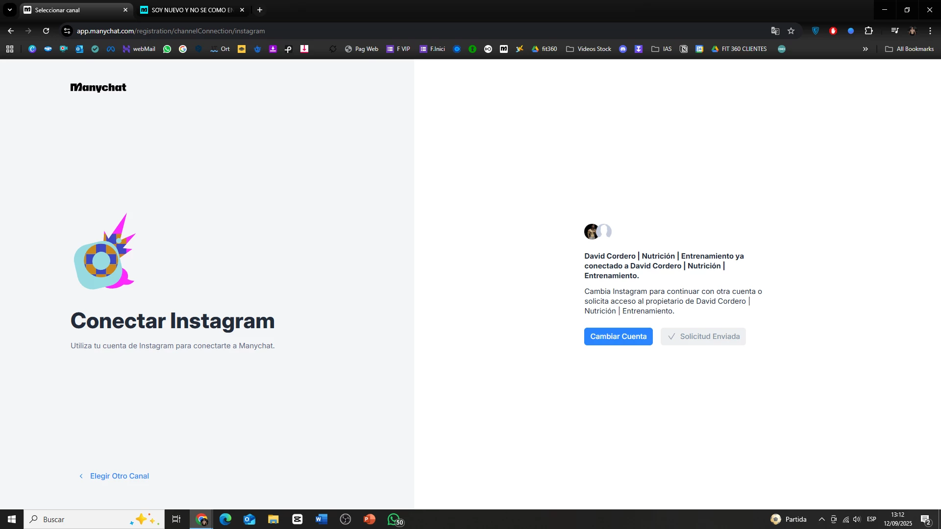Open File Explorer from the taskbar
The width and height of the screenshot is (941, 529).
(x=273, y=519)
